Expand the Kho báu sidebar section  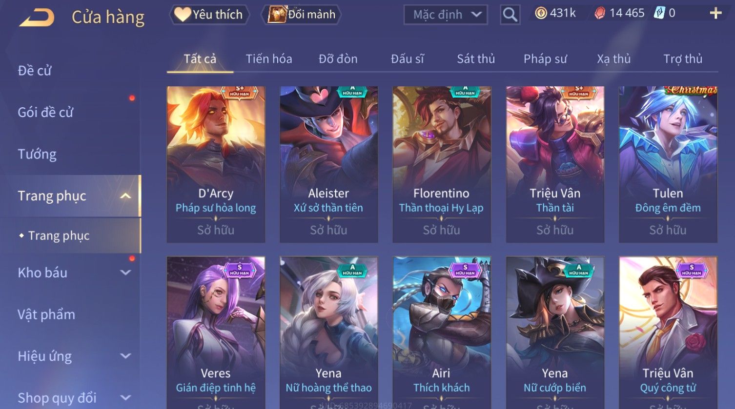coord(125,273)
